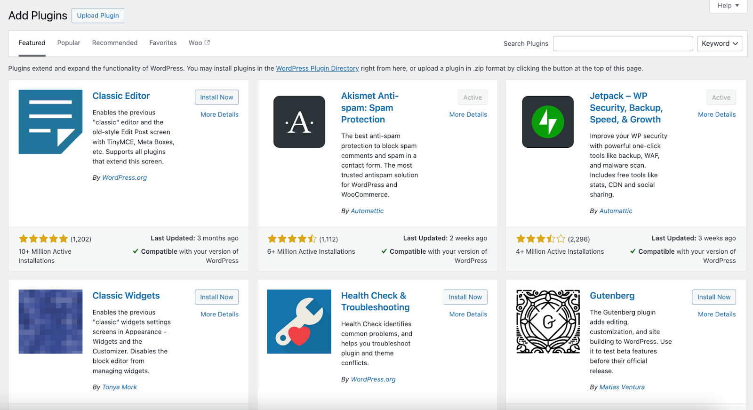This screenshot has height=410, width=753.
Task: Click the Health Check wrench icon
Action: tap(299, 322)
